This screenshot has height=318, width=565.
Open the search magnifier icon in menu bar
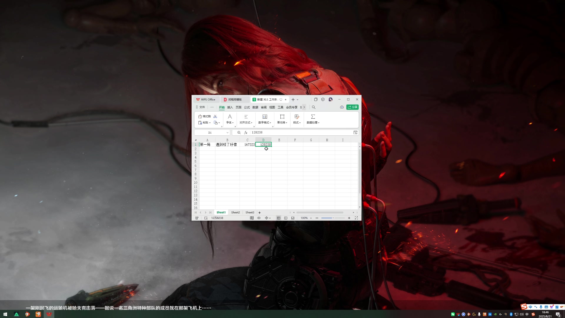tap(314, 107)
